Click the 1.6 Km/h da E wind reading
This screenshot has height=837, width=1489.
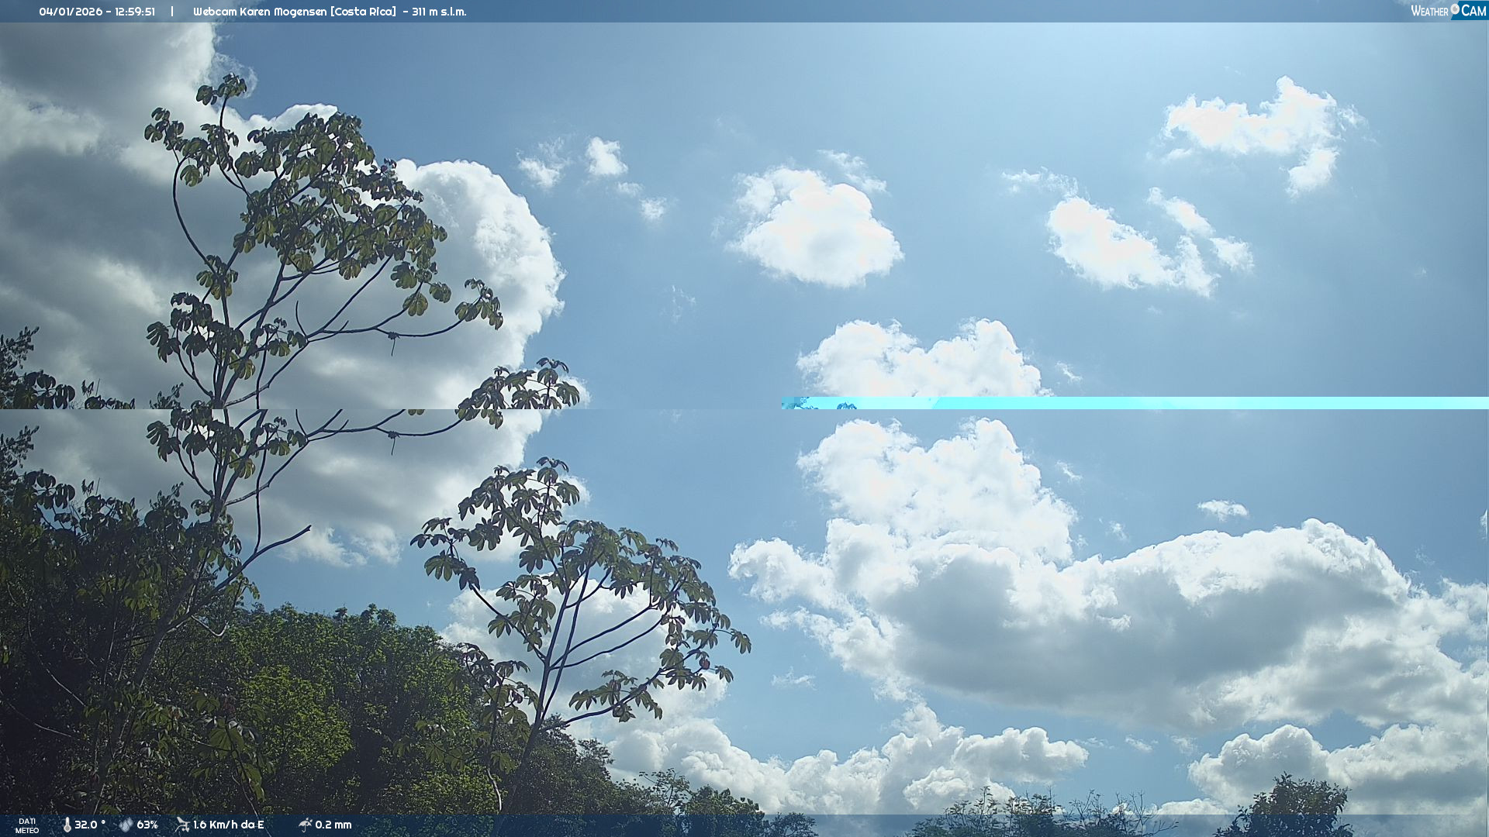228,825
